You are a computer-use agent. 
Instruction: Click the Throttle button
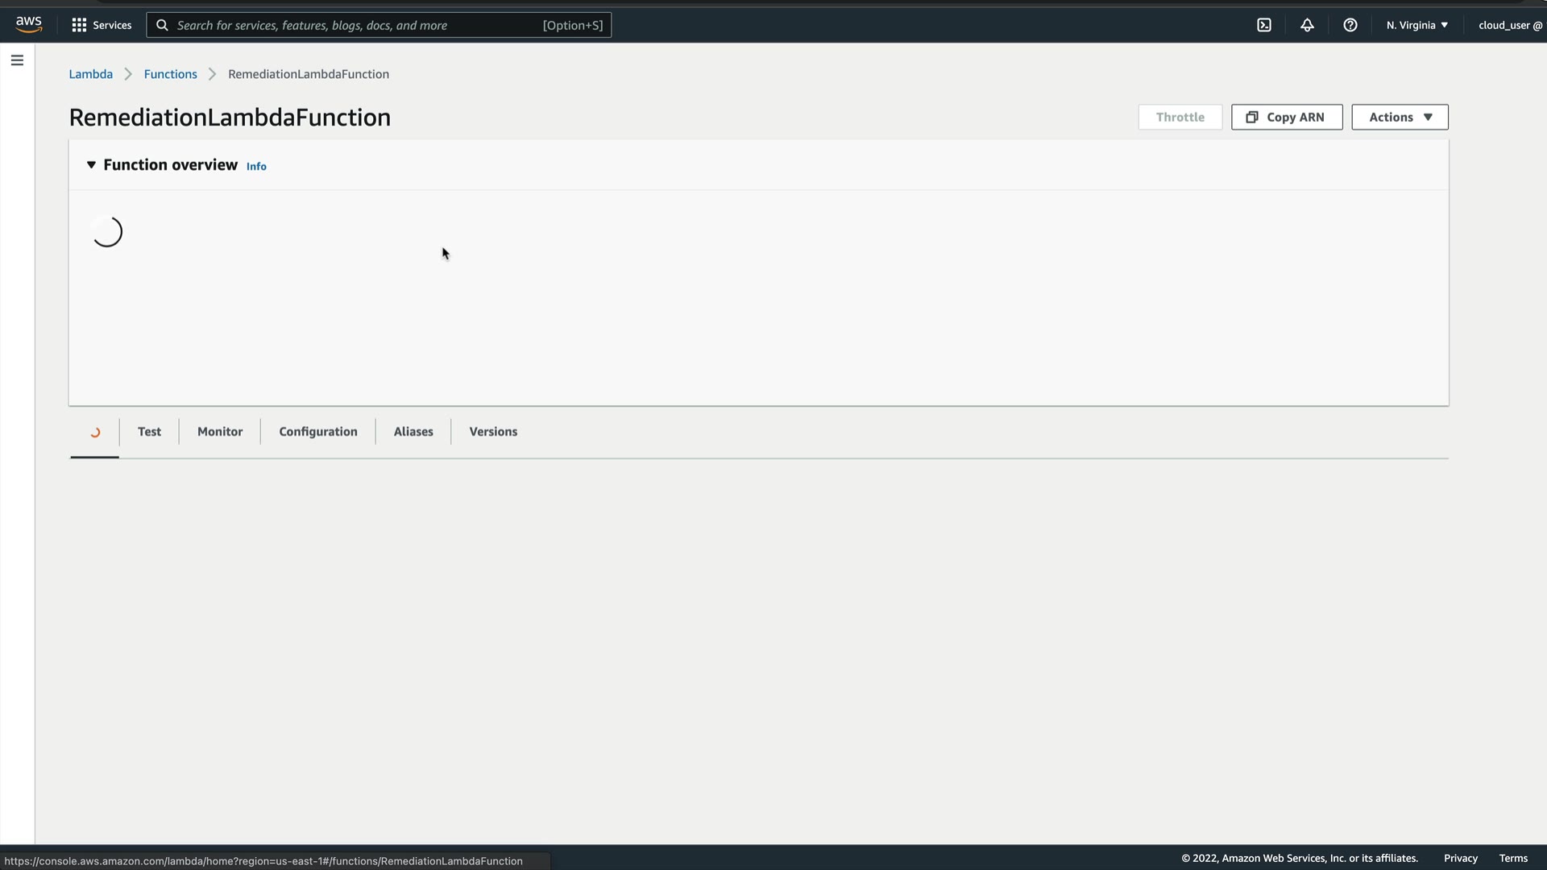click(1180, 117)
